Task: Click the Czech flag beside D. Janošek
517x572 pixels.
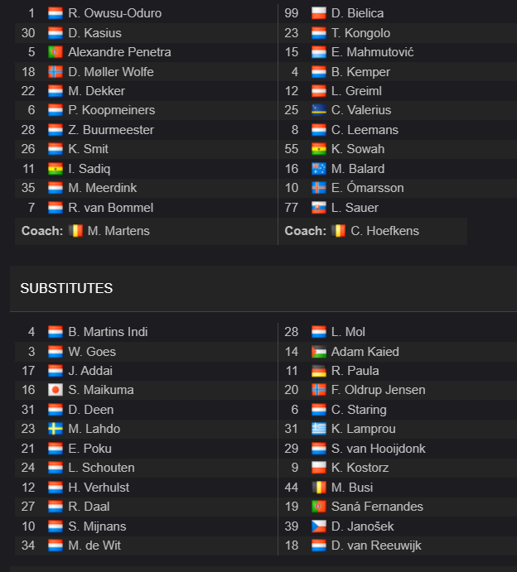Action: 319,526
